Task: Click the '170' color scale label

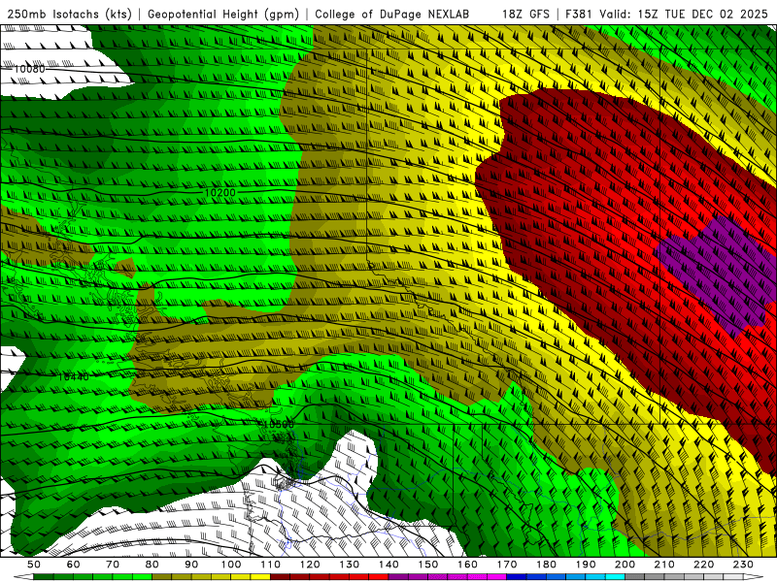Action: tap(507, 565)
